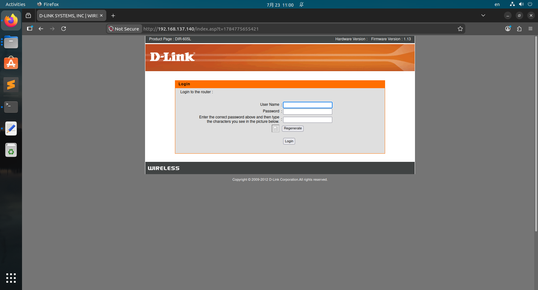Click the page's vertical scrollbar
The height and width of the screenshot is (290, 538).
[536, 134]
